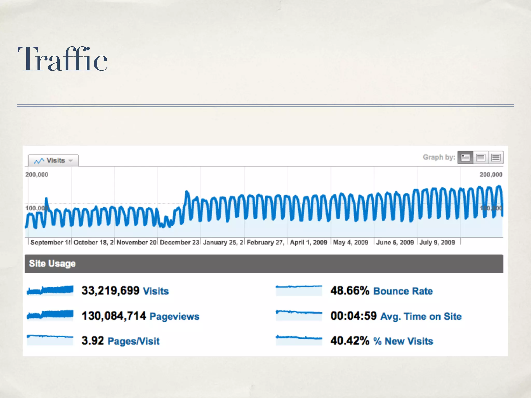This screenshot has width=531, height=398.
Task: Click the Pages/Visit sparkline thumbnail
Action: tap(50, 340)
